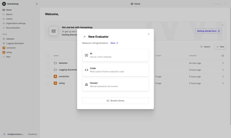Click the Home breadcrumb in header
This screenshot has width=231, height=138.
(x=135, y=4)
